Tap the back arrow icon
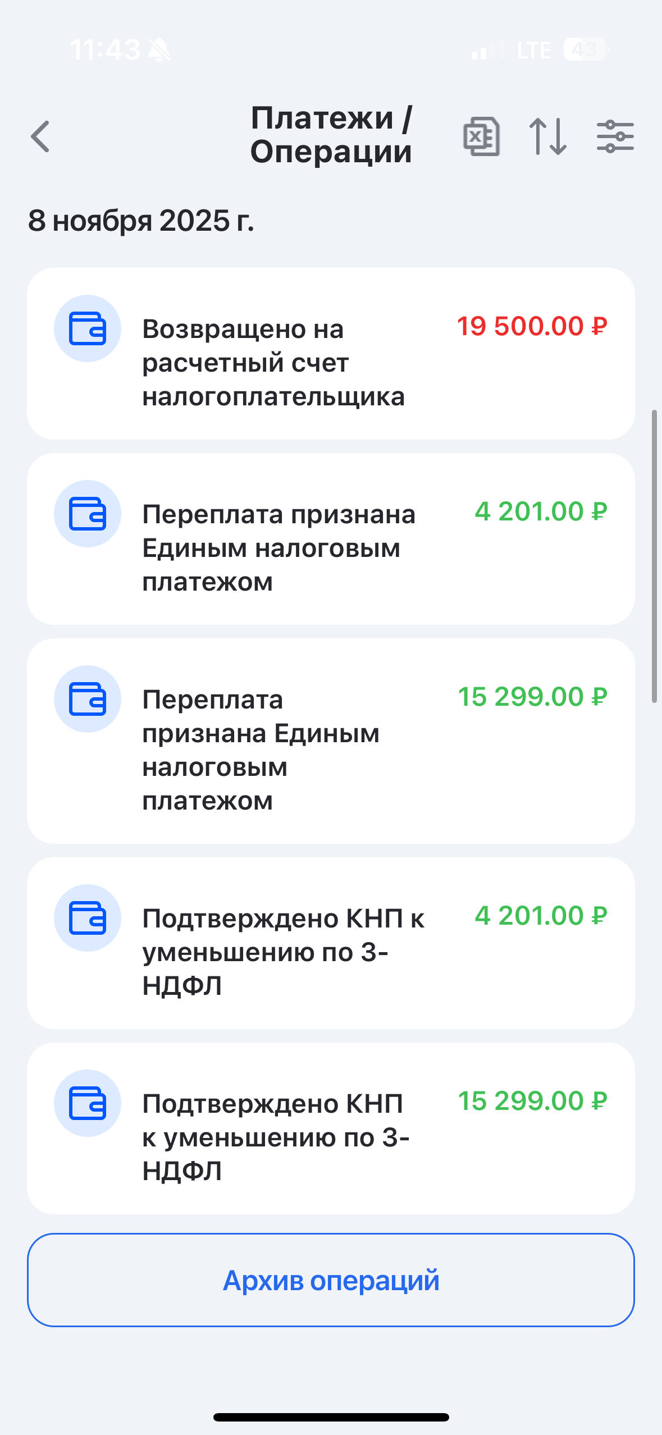The image size is (662, 1435). pos(40,136)
